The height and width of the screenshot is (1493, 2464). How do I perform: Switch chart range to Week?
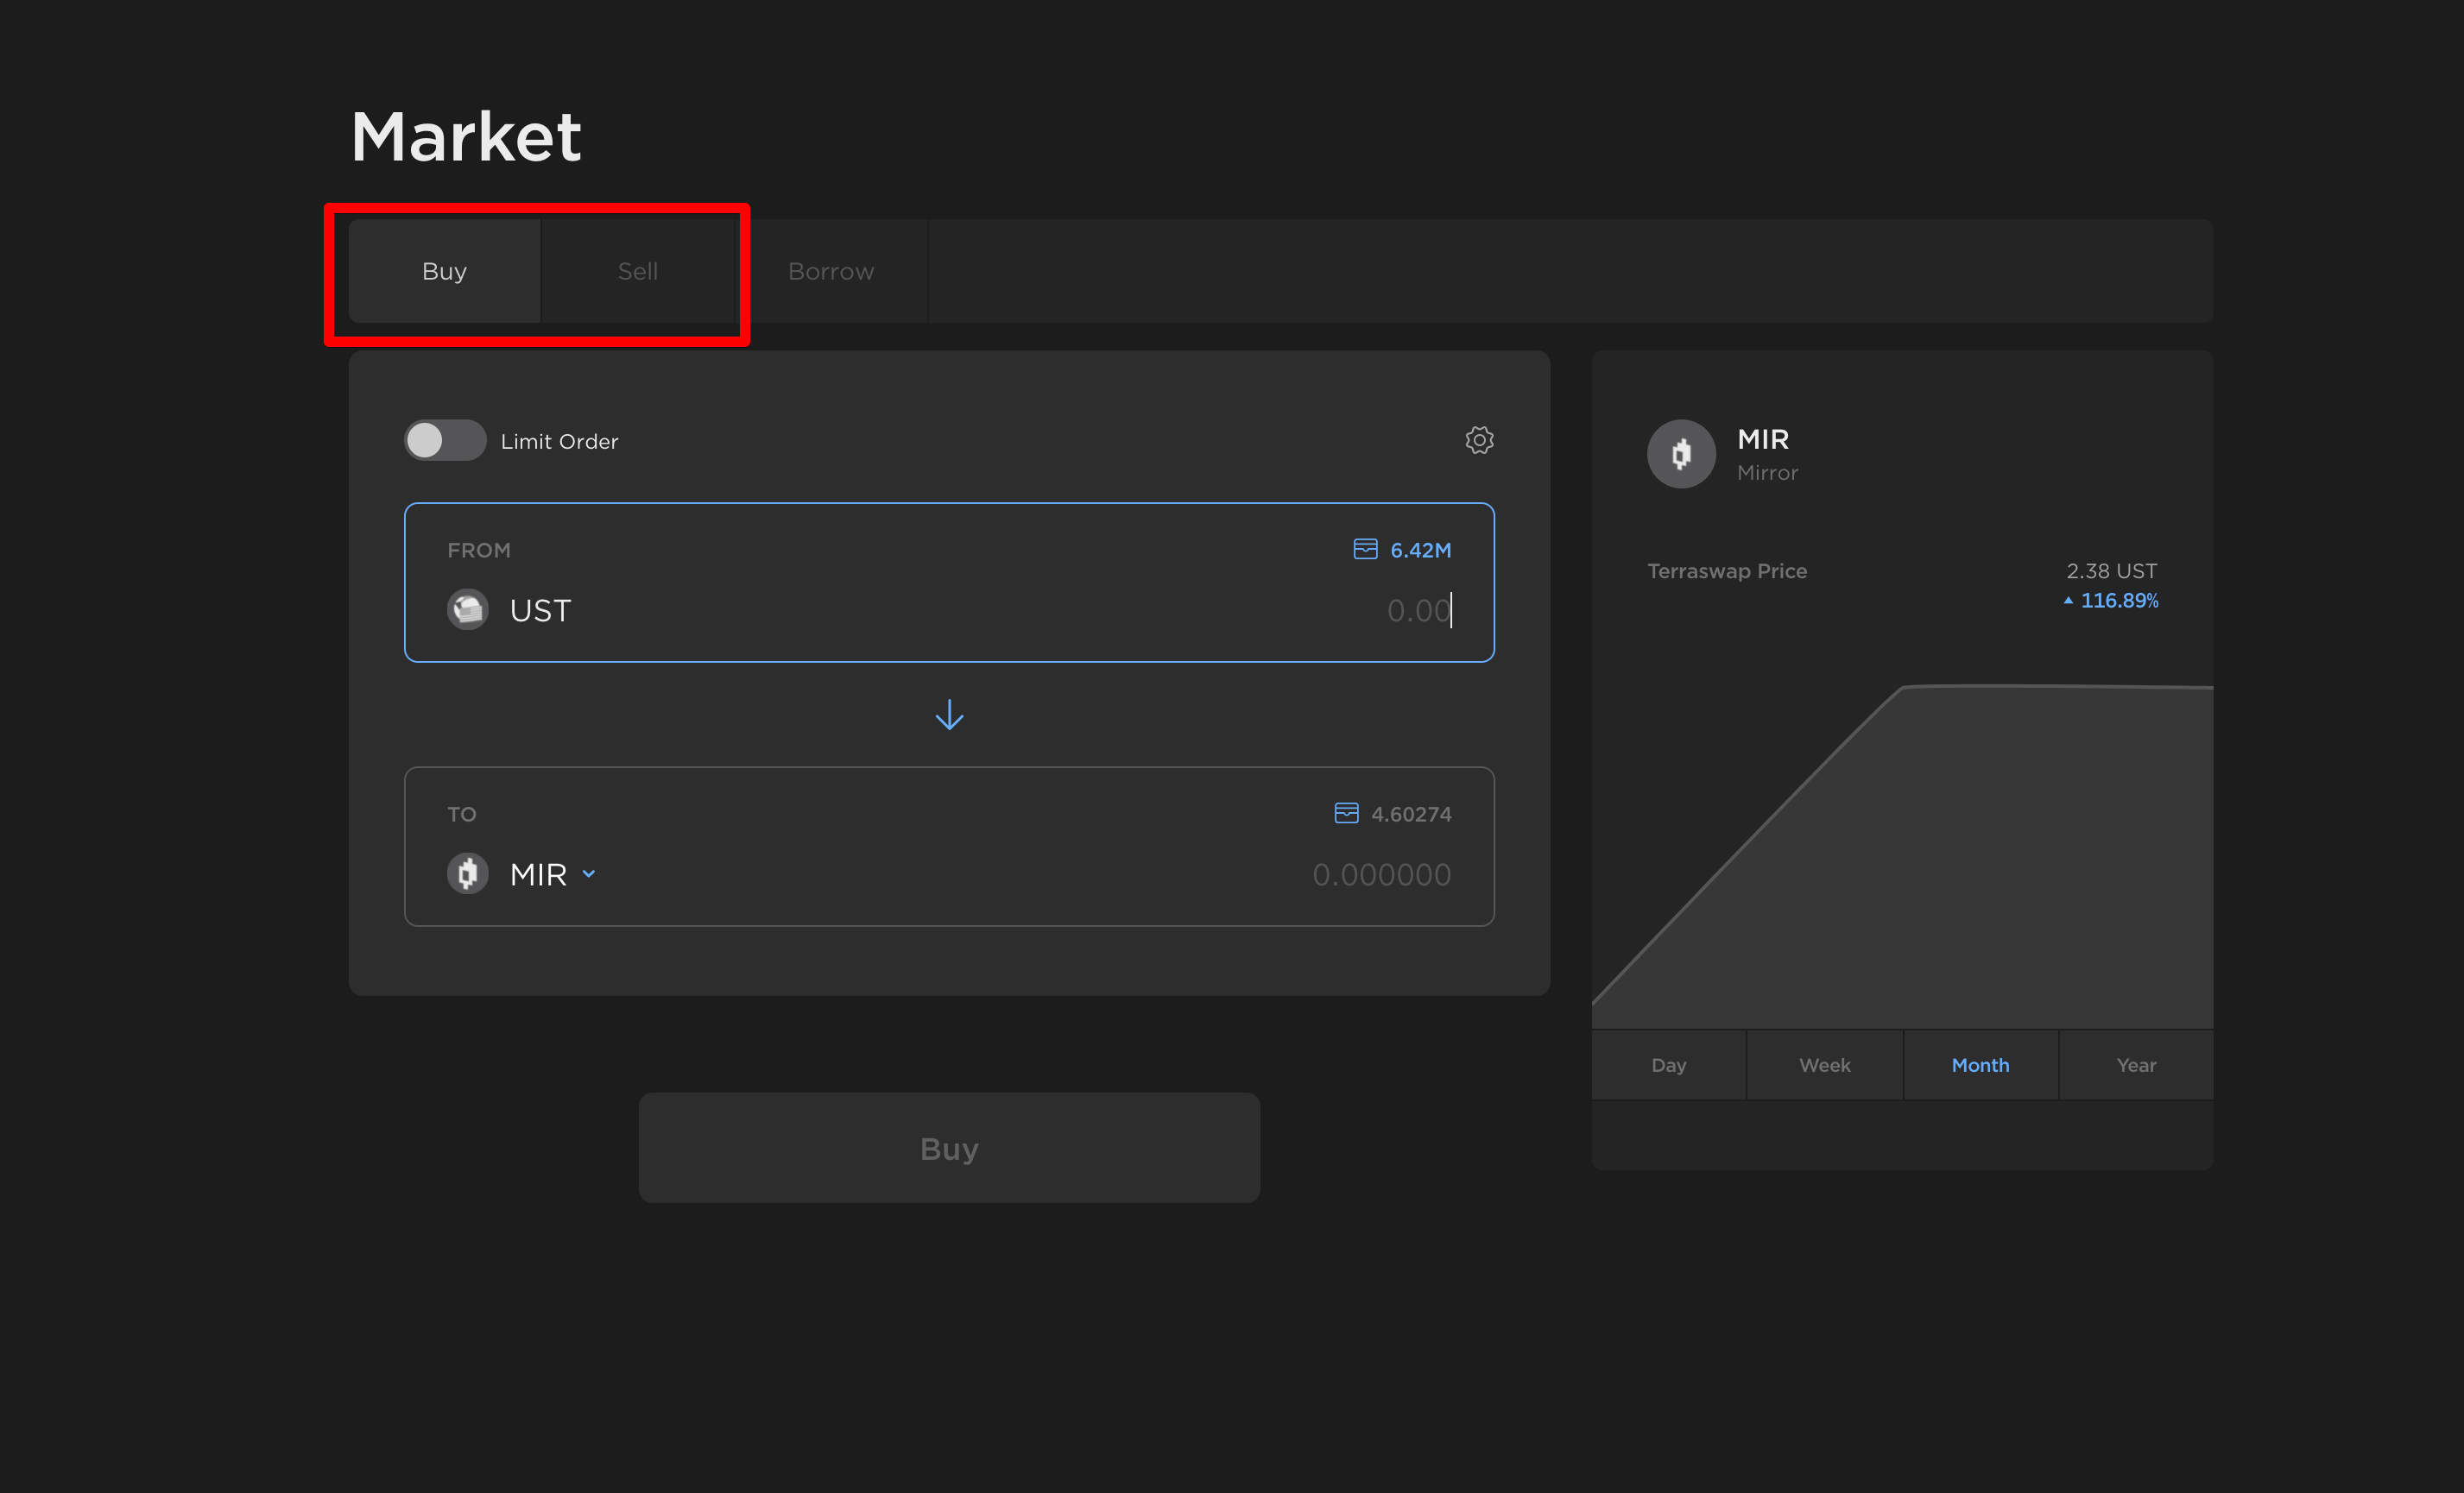[x=1824, y=1065]
